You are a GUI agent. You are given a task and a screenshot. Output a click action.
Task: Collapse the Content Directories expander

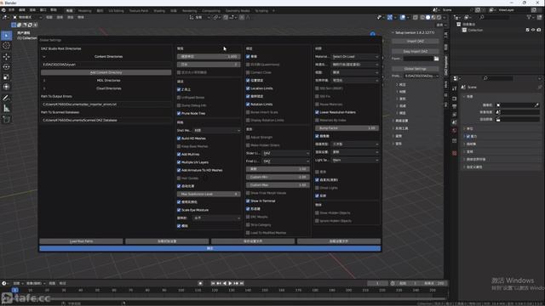(44, 57)
